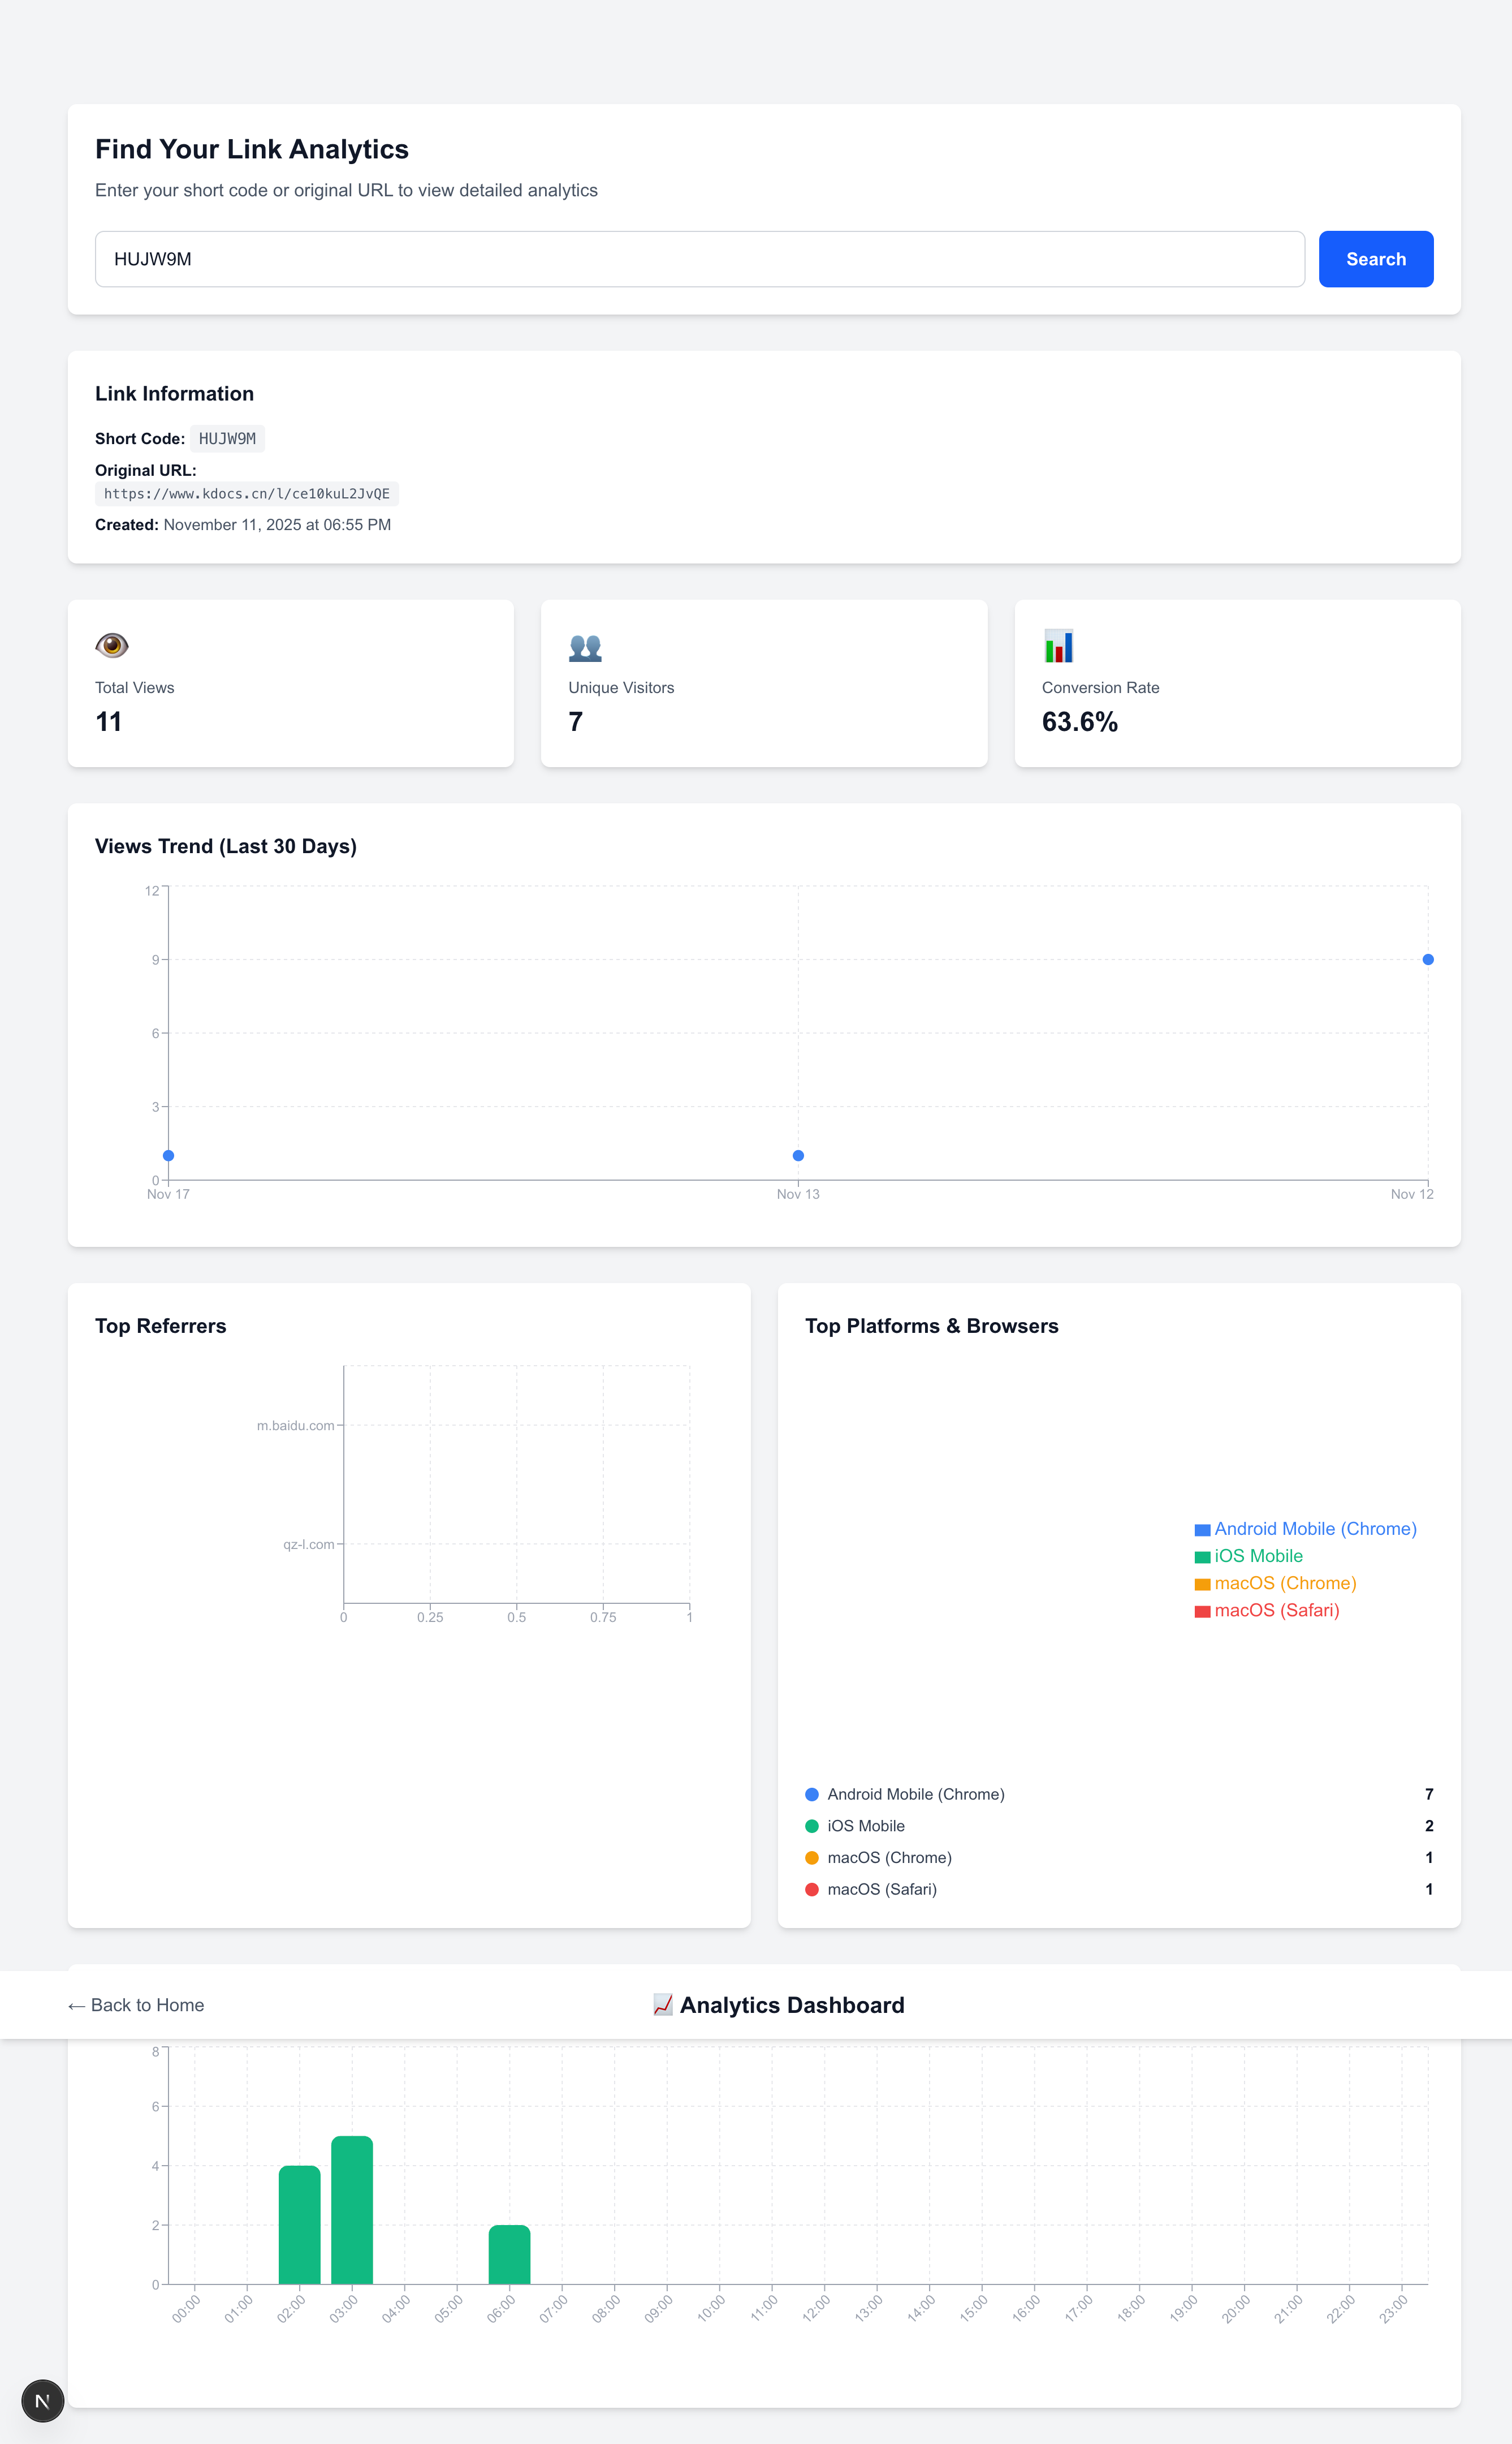This screenshot has width=1512, height=2444.
Task: Click the eye icon on Total Views card
Action: [111, 646]
